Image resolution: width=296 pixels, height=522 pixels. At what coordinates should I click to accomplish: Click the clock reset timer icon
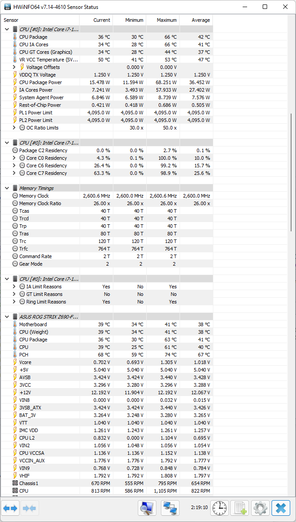220,508
